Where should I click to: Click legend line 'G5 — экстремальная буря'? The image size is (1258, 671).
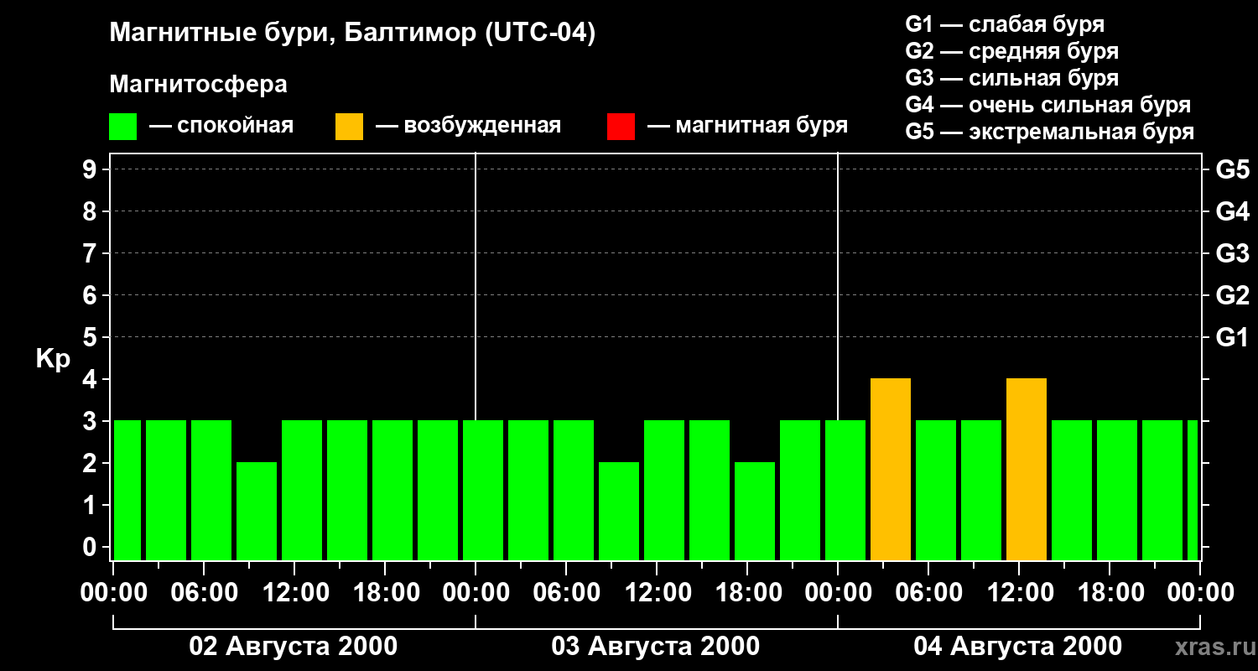coord(1050,132)
